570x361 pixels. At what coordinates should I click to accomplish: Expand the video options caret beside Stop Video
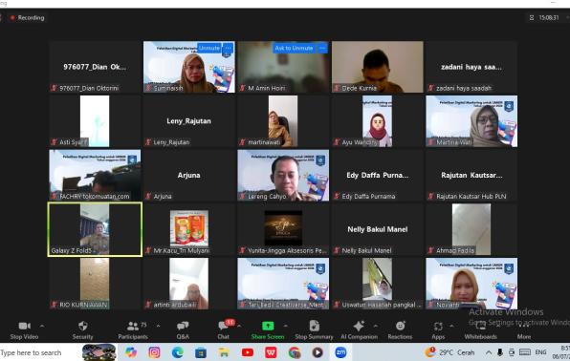42,326
